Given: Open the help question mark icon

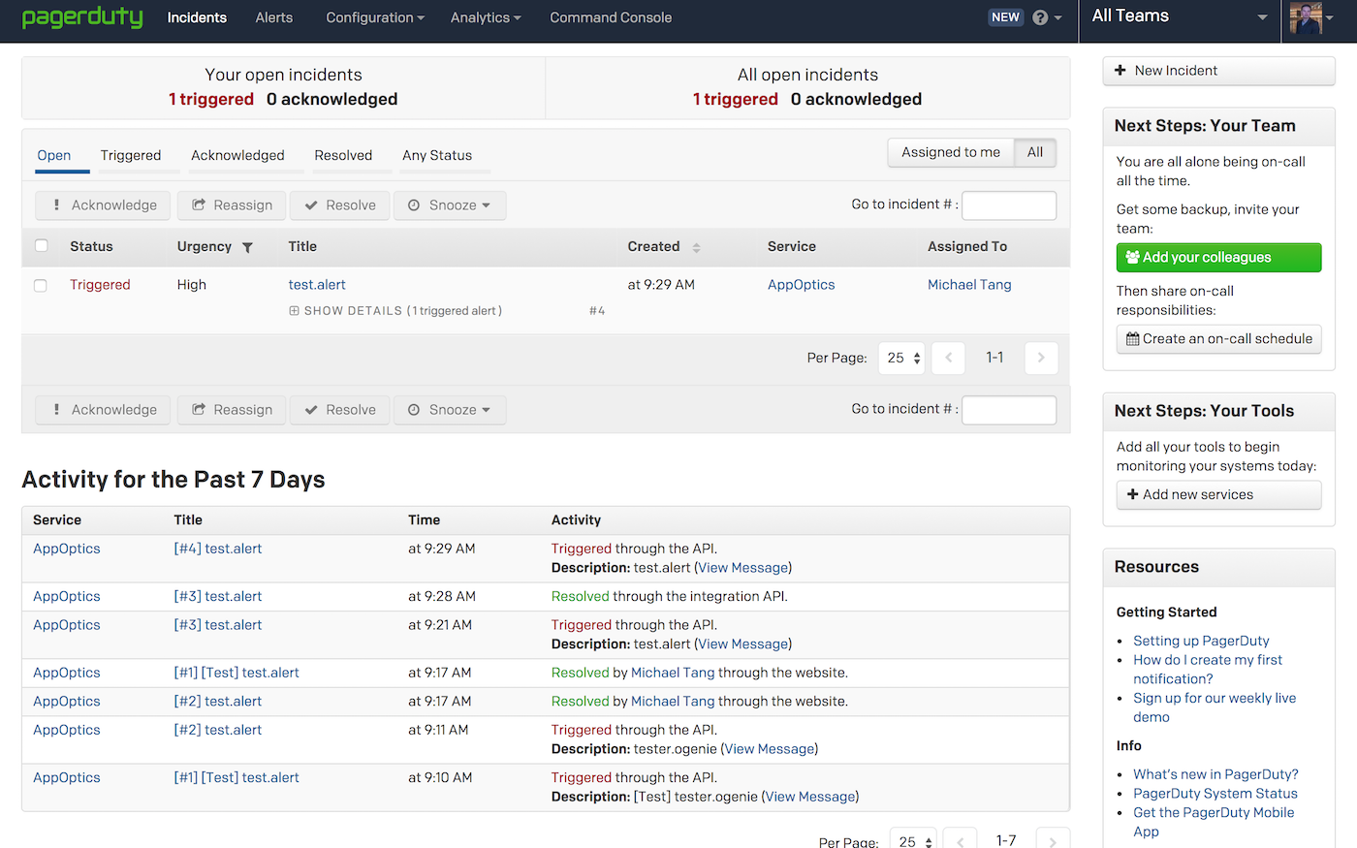Looking at the screenshot, I should pyautogui.click(x=1040, y=17).
